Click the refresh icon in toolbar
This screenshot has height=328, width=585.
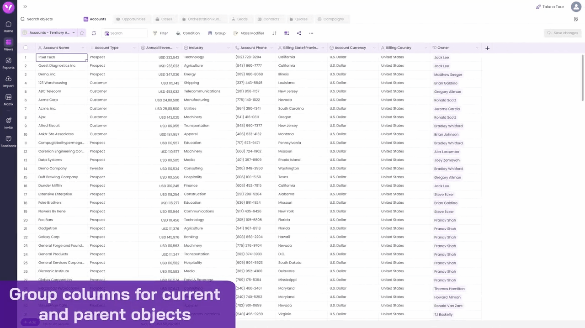click(94, 33)
